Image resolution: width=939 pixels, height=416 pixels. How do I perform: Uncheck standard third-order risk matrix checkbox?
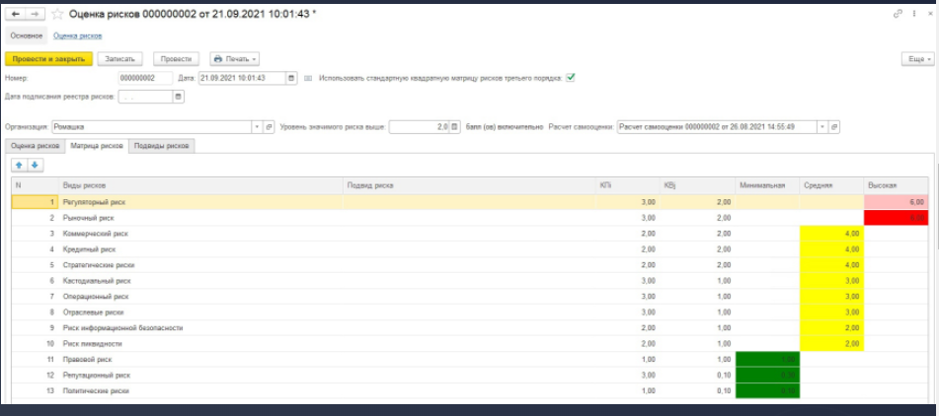tap(570, 78)
